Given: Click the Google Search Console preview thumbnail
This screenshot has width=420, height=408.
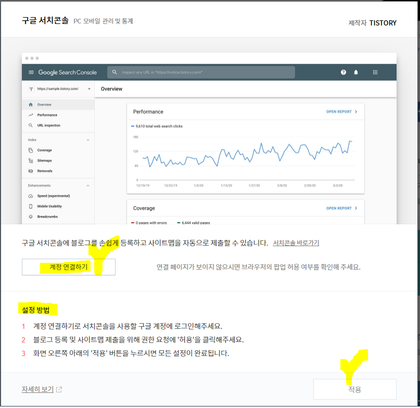Looking at the screenshot, I should [x=209, y=138].
